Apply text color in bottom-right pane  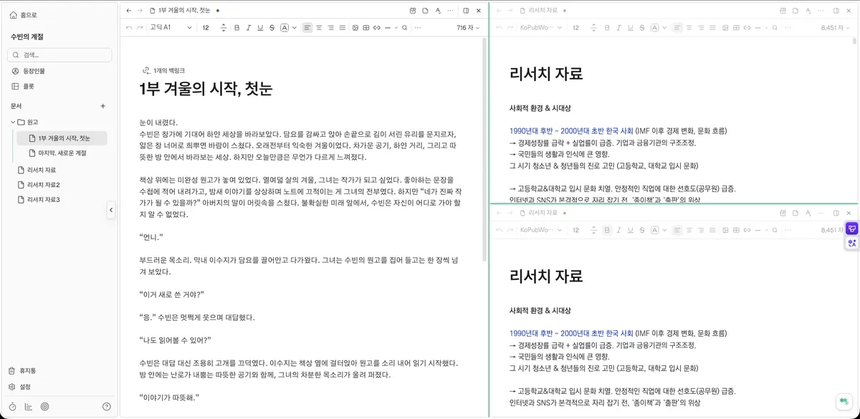654,230
